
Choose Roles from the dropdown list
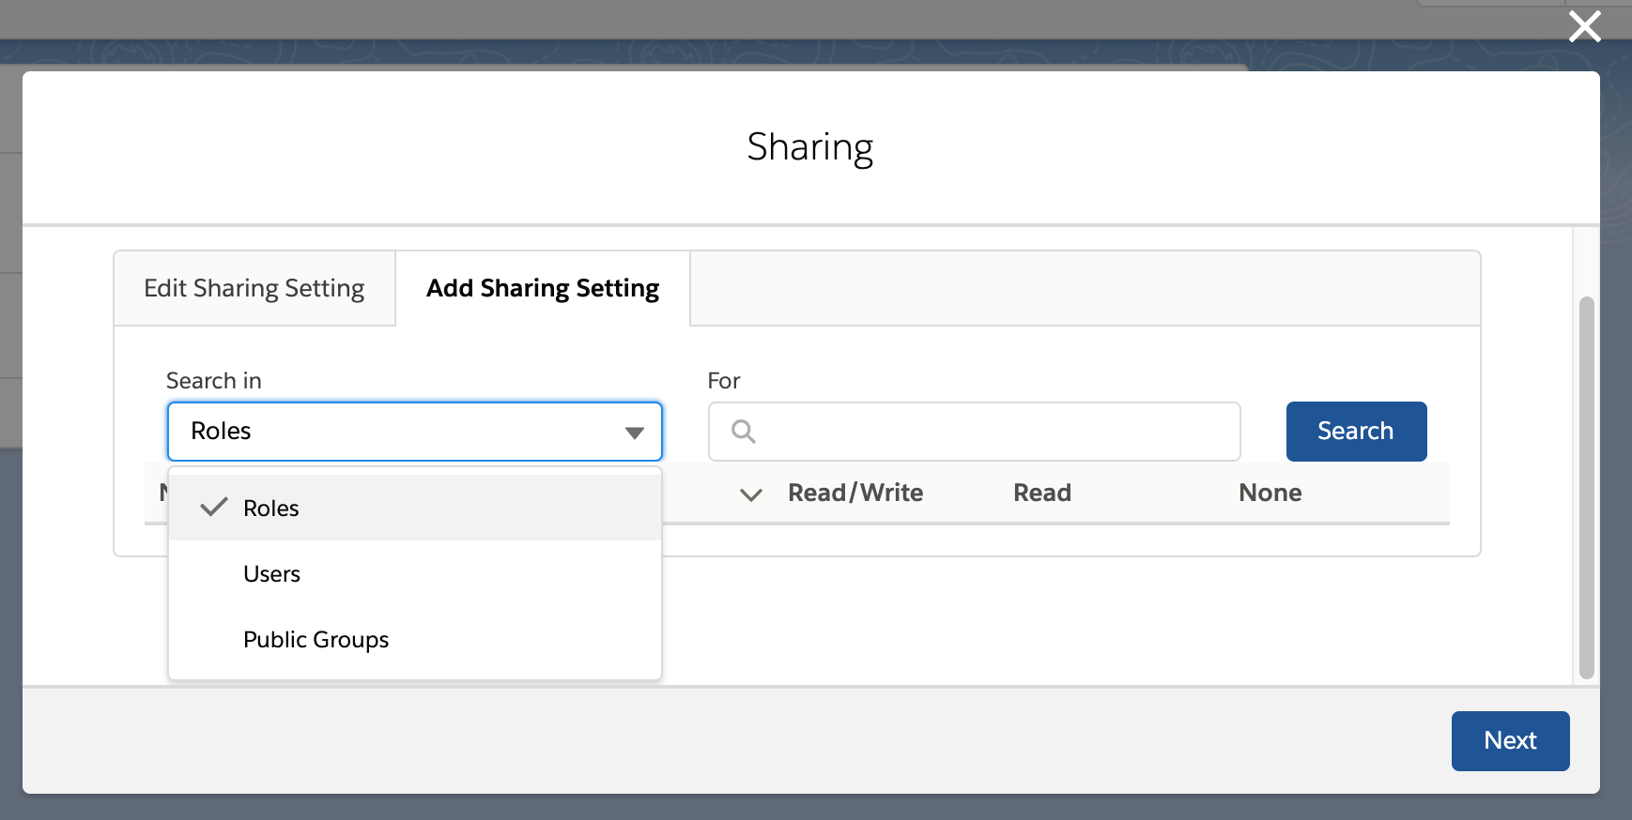coord(415,508)
